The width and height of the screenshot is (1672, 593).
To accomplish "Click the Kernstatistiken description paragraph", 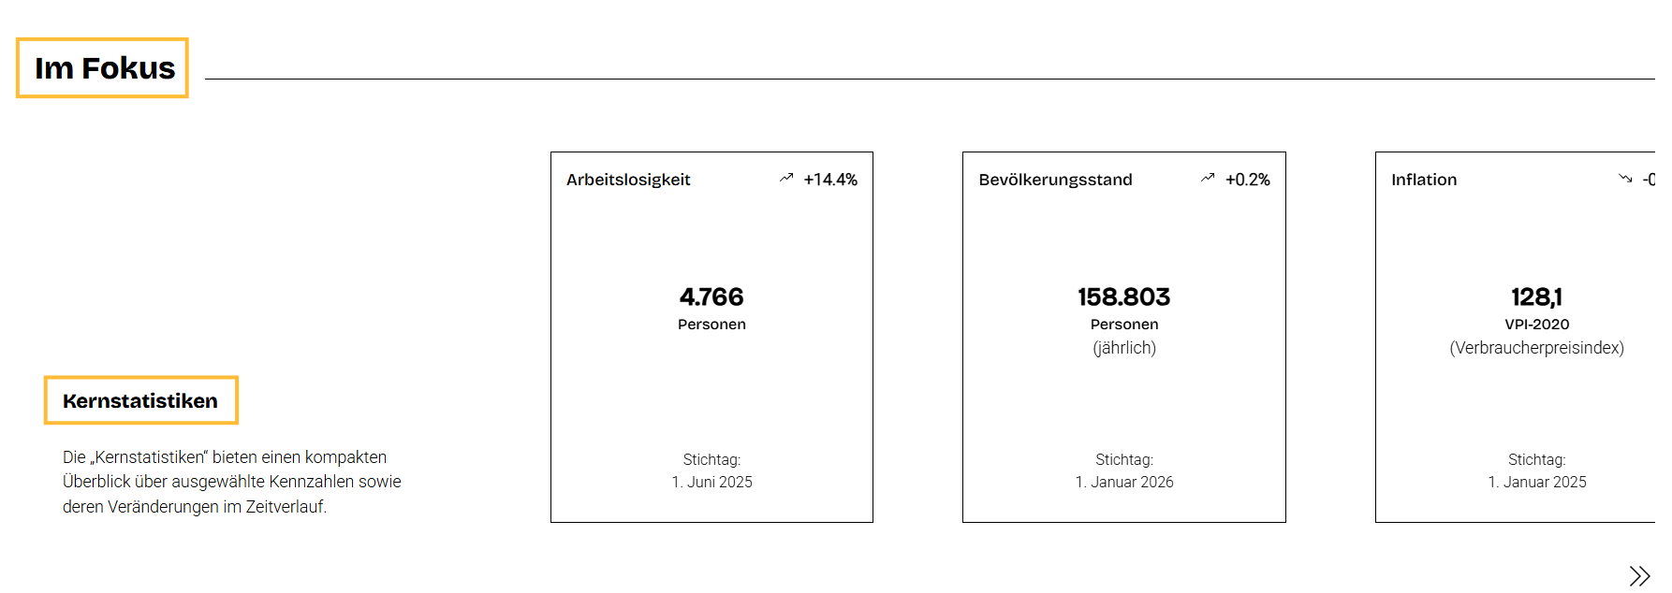I will click(x=232, y=482).
